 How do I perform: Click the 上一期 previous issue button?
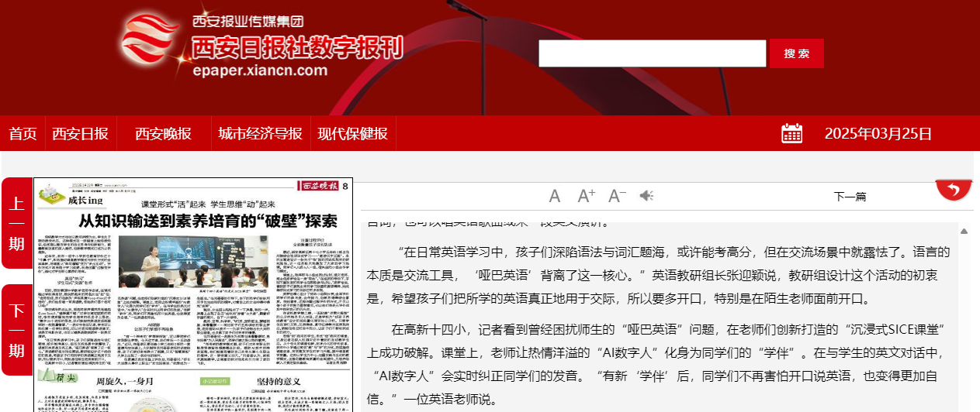[x=16, y=223]
